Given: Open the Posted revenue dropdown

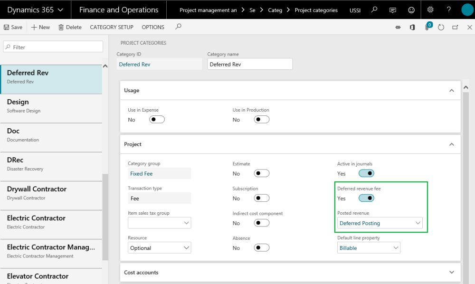Looking at the screenshot, I should [380, 223].
